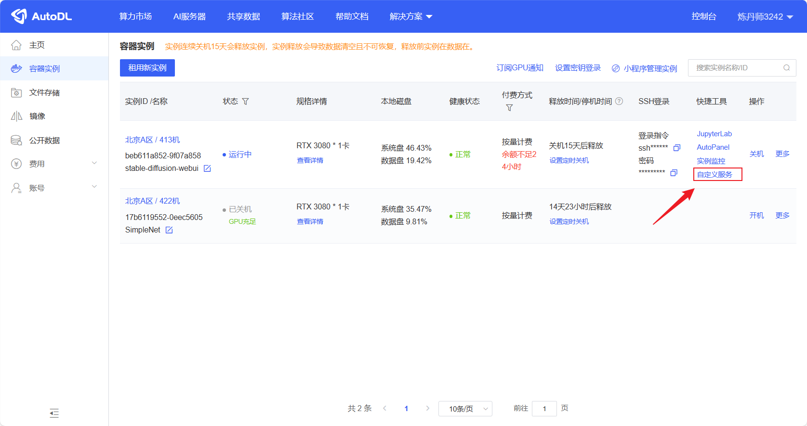
Task: Open the 10条/页 page size dropdown
Action: tap(465, 409)
